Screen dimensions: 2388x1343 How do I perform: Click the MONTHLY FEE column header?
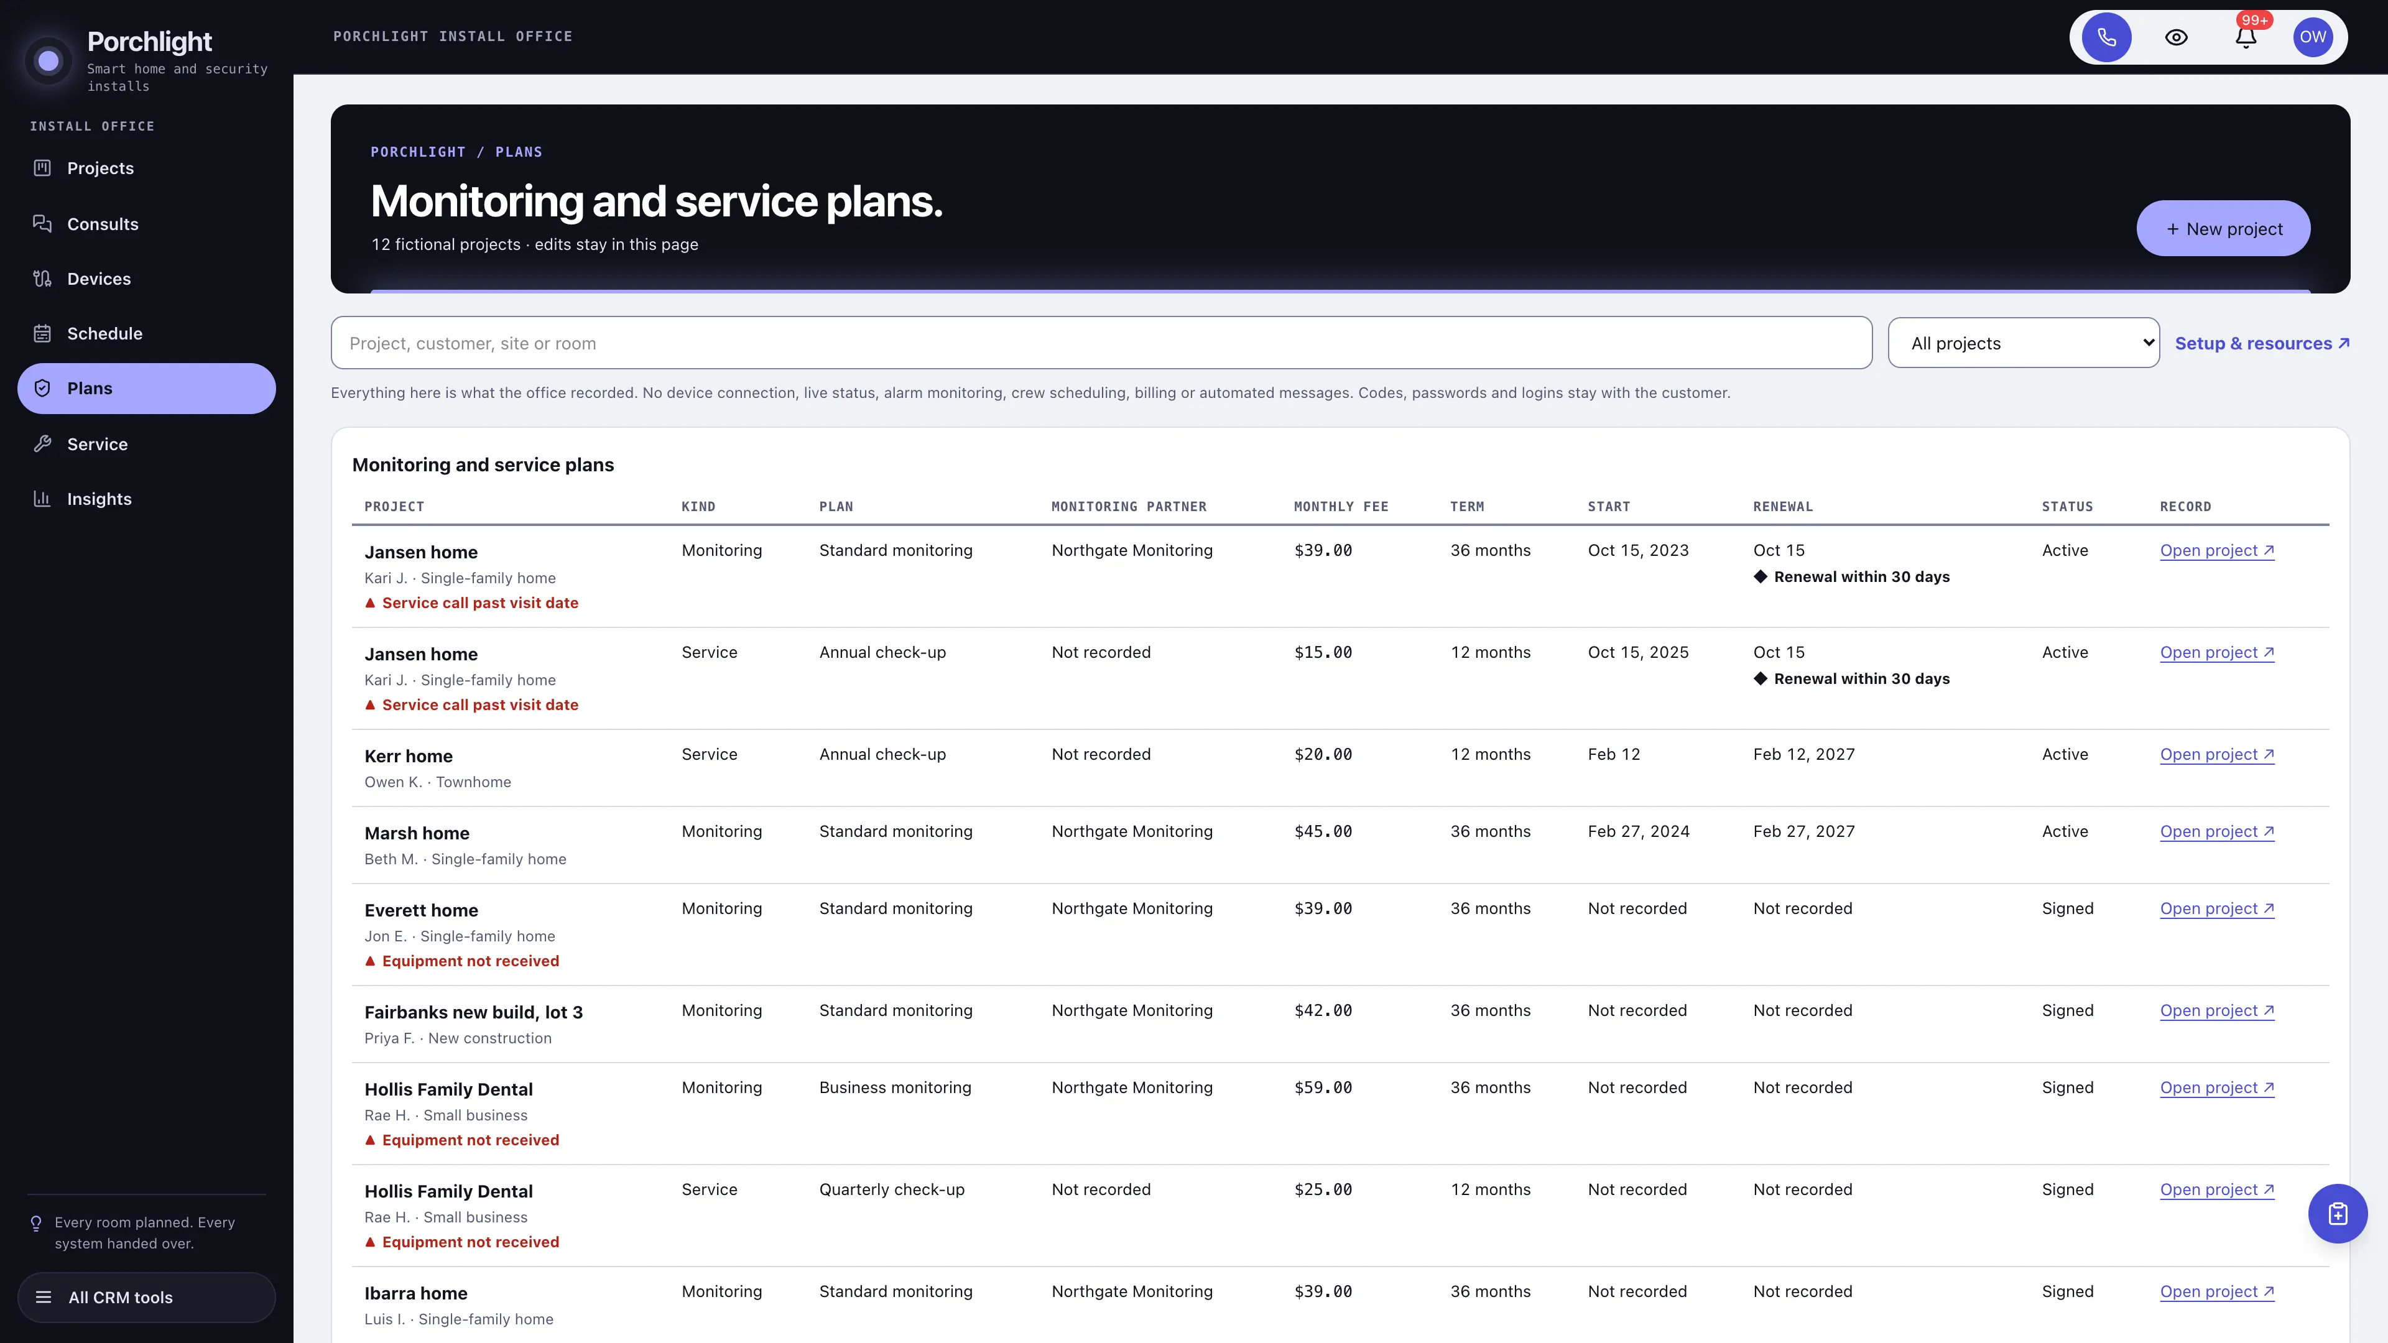click(1341, 506)
